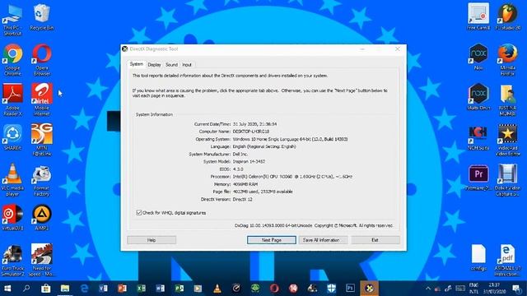
Task: Switch to the Display tab
Action: pos(154,65)
